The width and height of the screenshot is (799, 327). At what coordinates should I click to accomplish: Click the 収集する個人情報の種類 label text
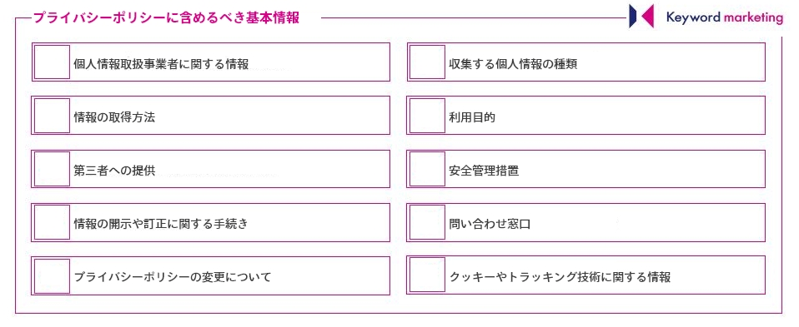coord(513,64)
